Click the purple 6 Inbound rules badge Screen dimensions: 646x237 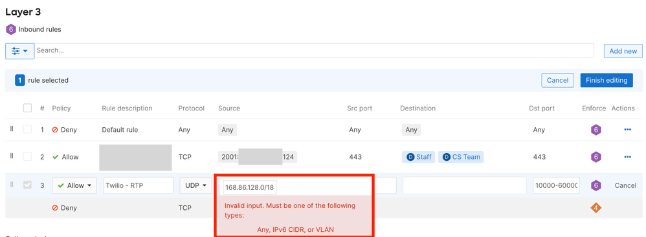11,29
